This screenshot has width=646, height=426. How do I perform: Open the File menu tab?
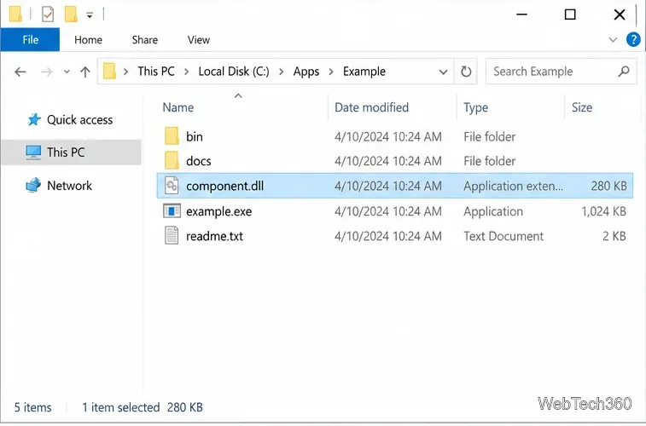click(x=30, y=39)
